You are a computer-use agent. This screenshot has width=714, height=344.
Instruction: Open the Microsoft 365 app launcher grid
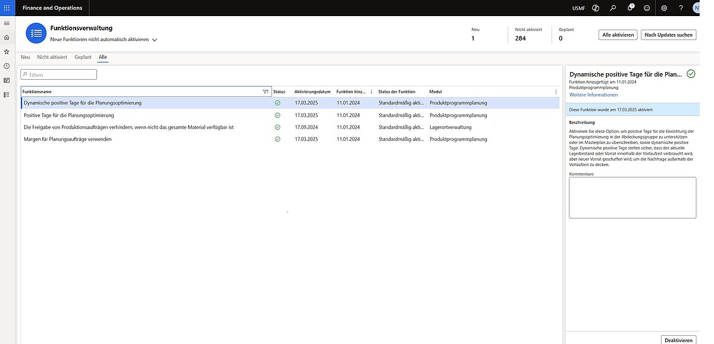point(6,7)
